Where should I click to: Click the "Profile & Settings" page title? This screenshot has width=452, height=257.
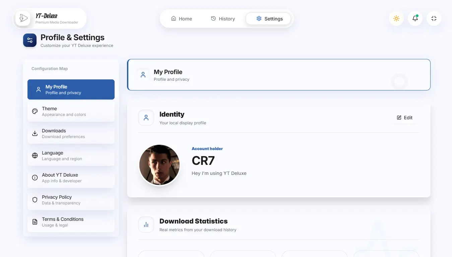[x=72, y=38]
